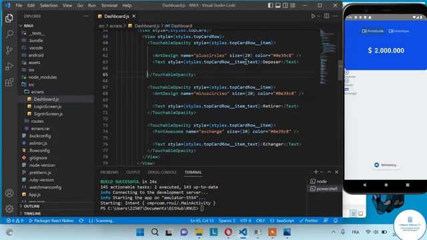
Task: Click errors and warnings status item
Action: (x=15, y=221)
